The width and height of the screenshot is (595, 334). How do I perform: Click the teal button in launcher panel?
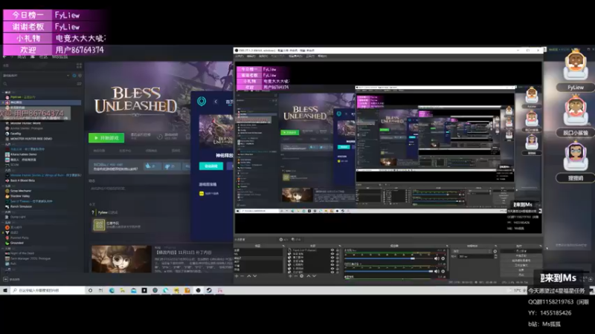[211, 166]
